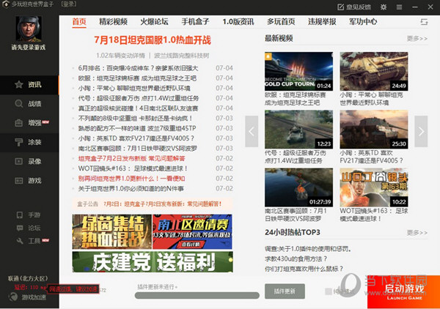Open the video thumbnail lasting 25:30
Viewport: 440px width, 309px height.
point(374,129)
